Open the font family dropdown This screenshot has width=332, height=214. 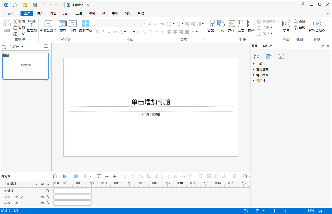[132, 24]
